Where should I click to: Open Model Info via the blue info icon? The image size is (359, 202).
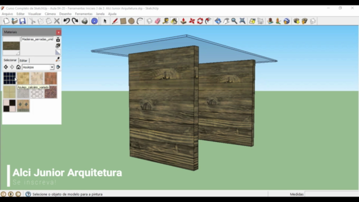click(94, 21)
